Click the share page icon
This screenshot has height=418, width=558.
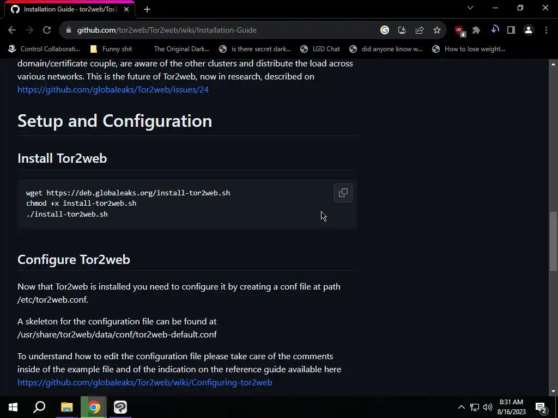420,30
